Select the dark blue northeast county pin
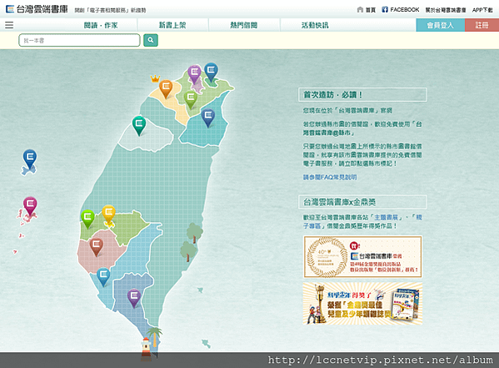 click(x=208, y=118)
